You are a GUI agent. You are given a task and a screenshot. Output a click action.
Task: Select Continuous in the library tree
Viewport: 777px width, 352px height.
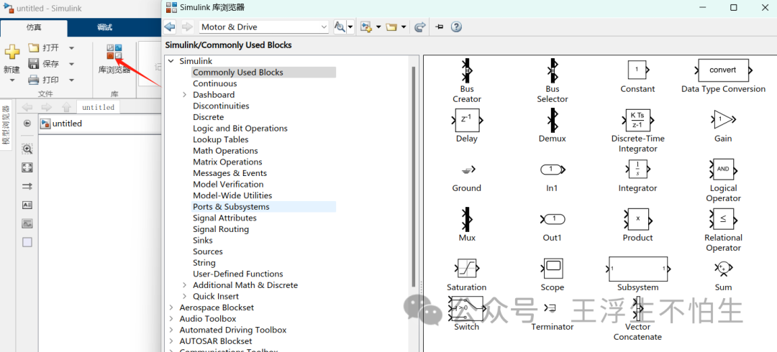click(215, 83)
